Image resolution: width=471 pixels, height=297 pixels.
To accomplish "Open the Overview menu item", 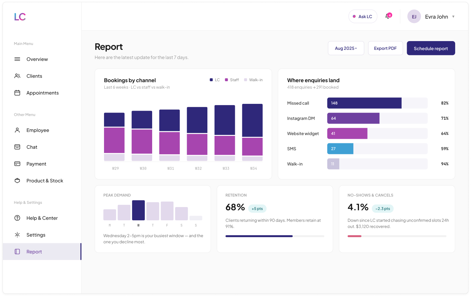I will tap(42, 59).
